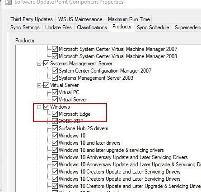
Task: Uncheck Windows 10 and later drivers
Action: coord(55,143)
